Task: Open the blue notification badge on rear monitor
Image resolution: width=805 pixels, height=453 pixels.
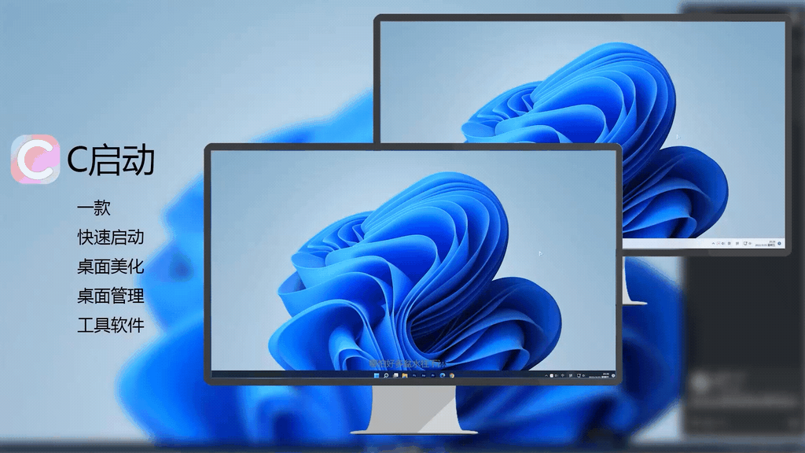Action: 779,244
